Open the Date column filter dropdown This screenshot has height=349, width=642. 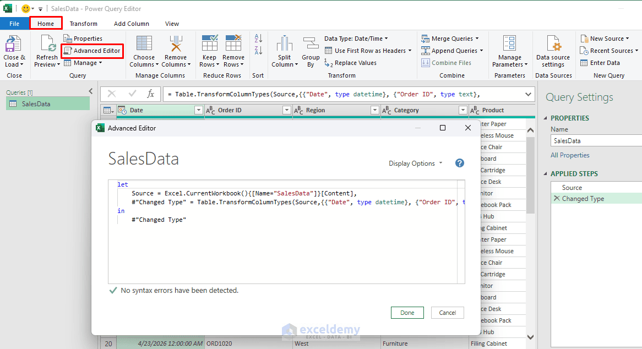click(x=199, y=110)
